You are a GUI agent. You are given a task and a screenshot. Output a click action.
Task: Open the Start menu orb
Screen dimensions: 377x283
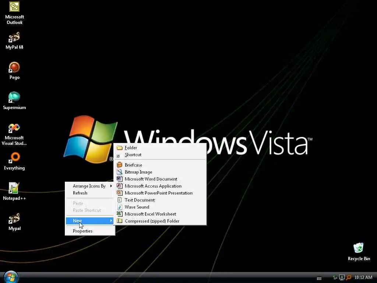(11, 277)
